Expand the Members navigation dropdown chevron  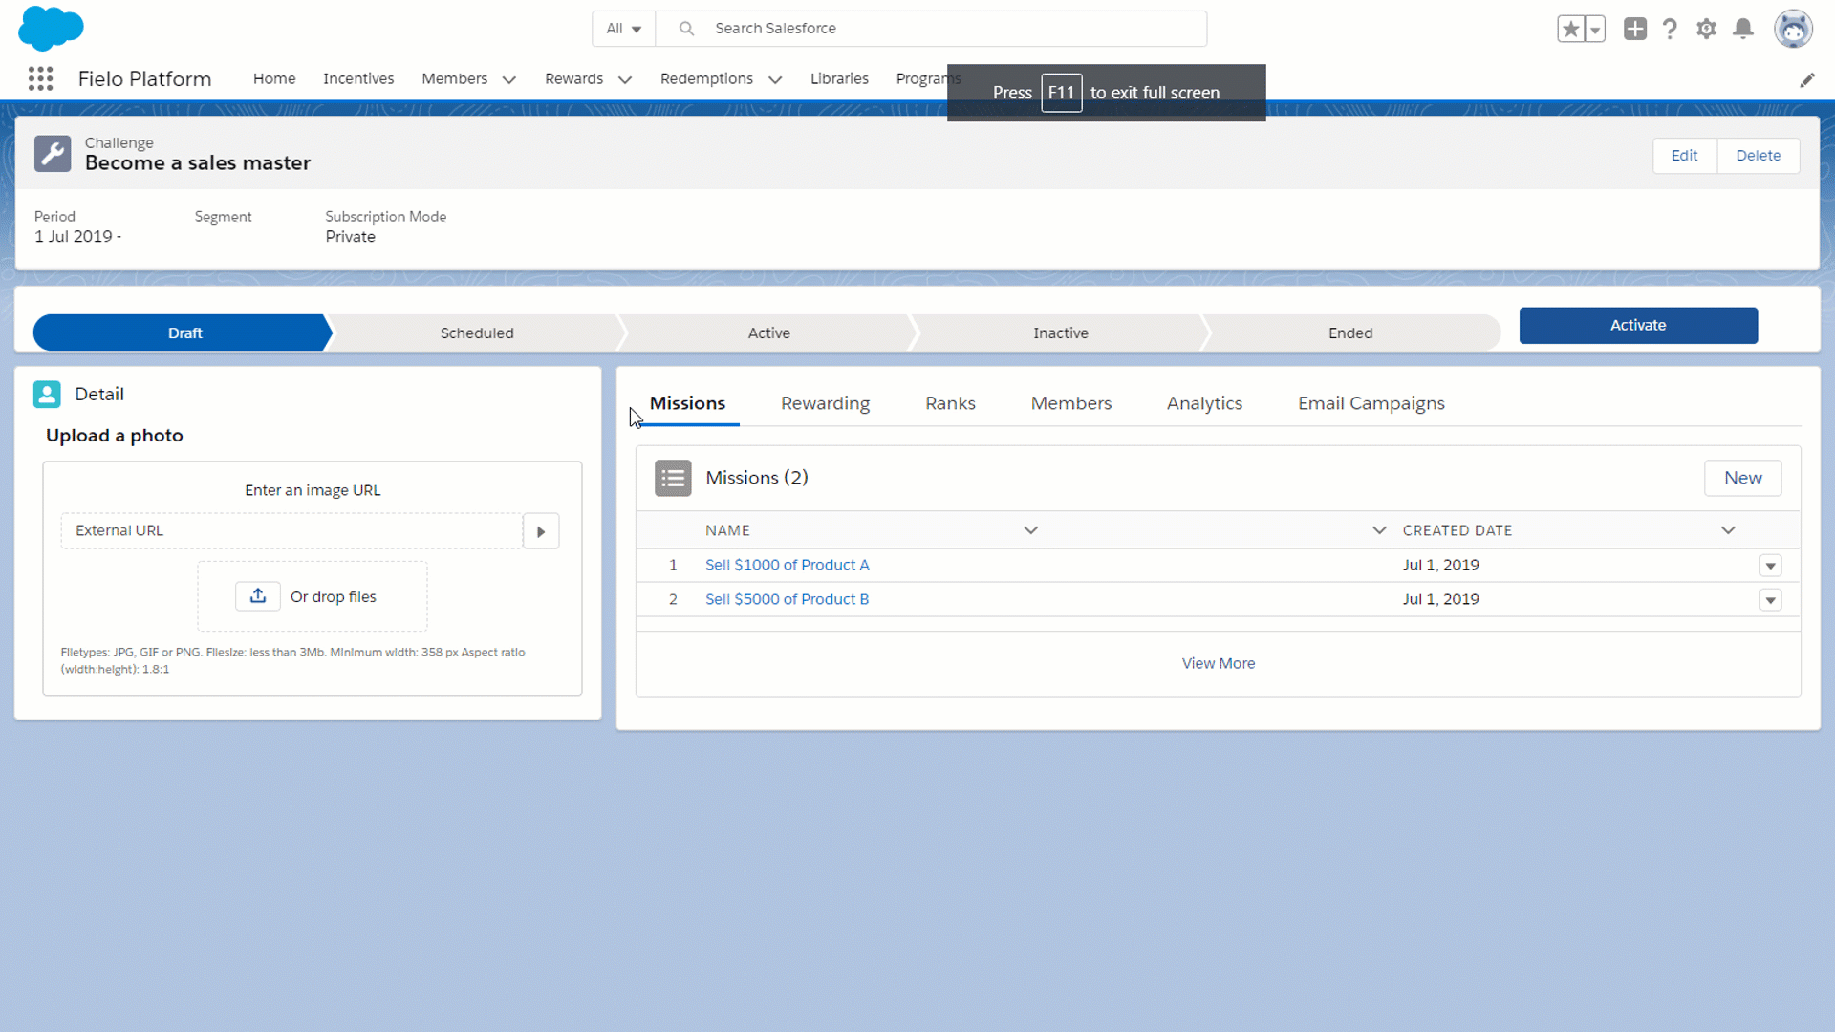pos(509,79)
